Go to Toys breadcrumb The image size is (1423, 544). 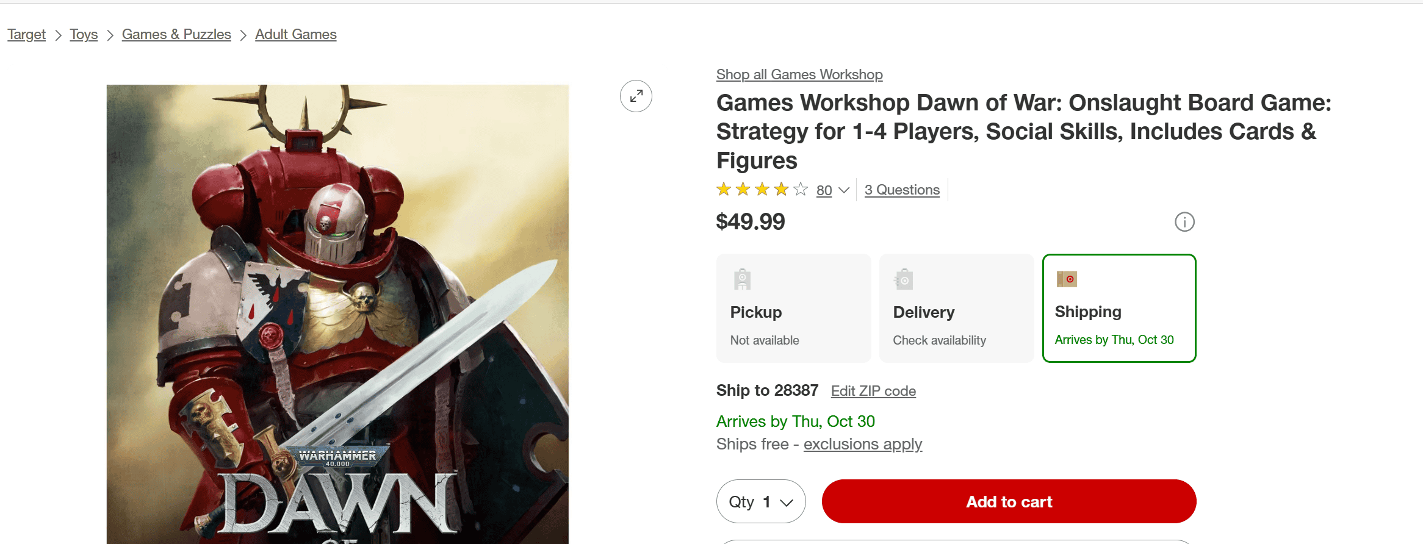point(84,34)
